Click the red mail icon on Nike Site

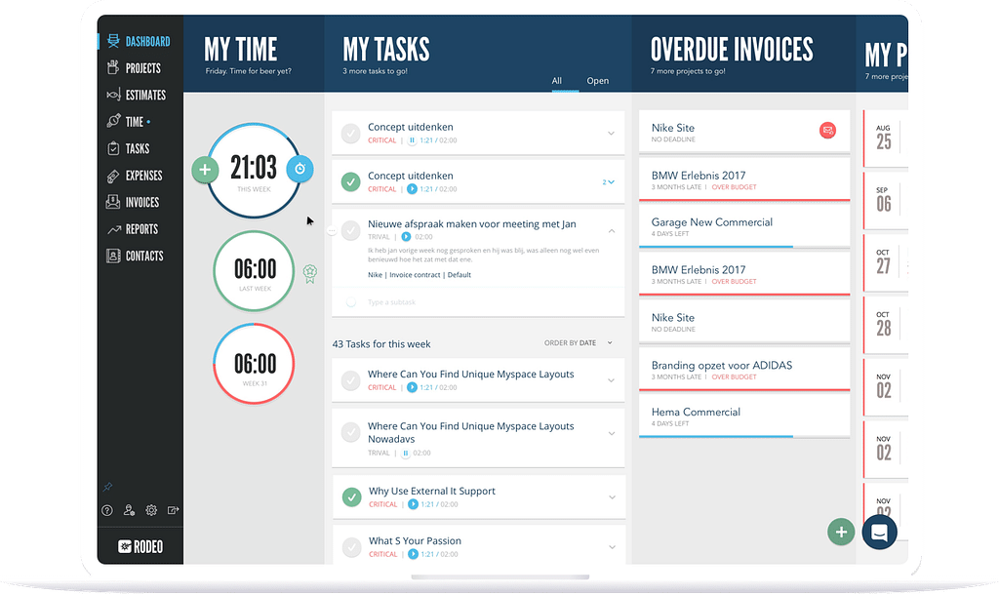tap(827, 130)
